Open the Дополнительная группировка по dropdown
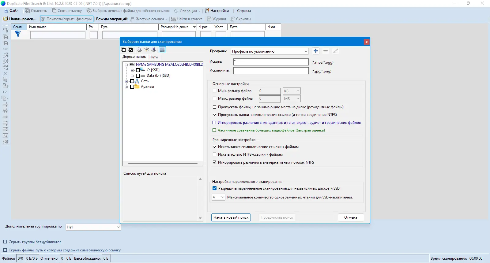Image resolution: width=490 pixels, height=263 pixels. pos(93,227)
